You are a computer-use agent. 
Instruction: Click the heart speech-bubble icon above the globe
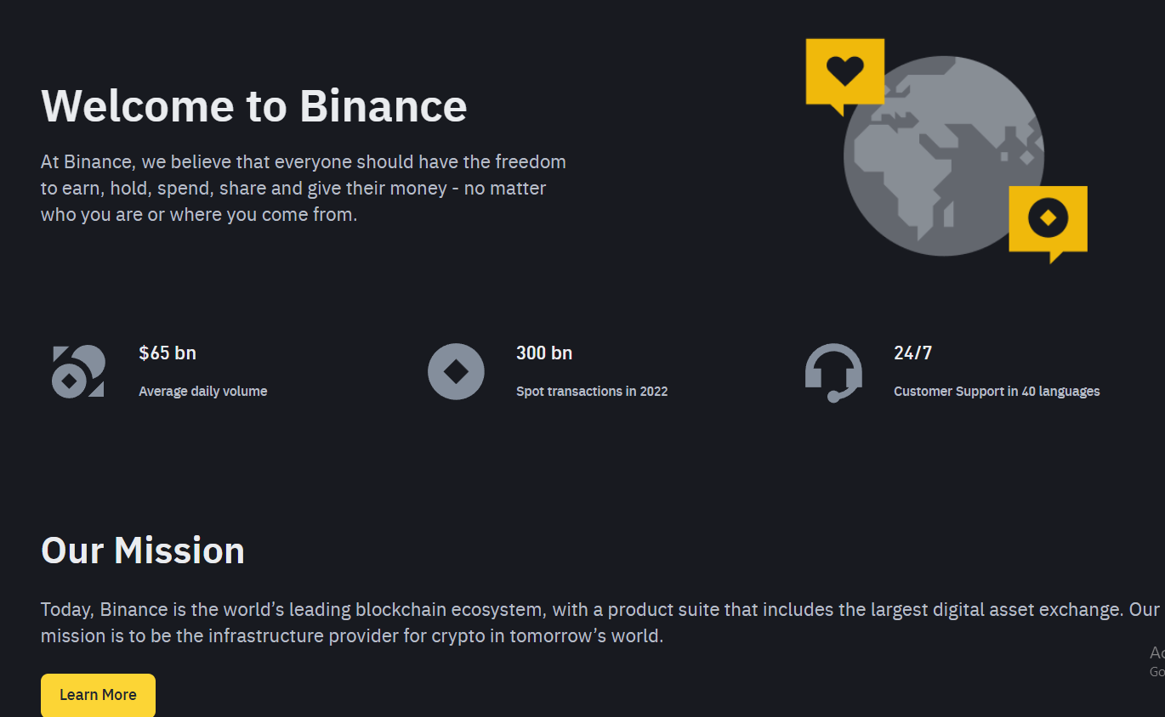[844, 72]
